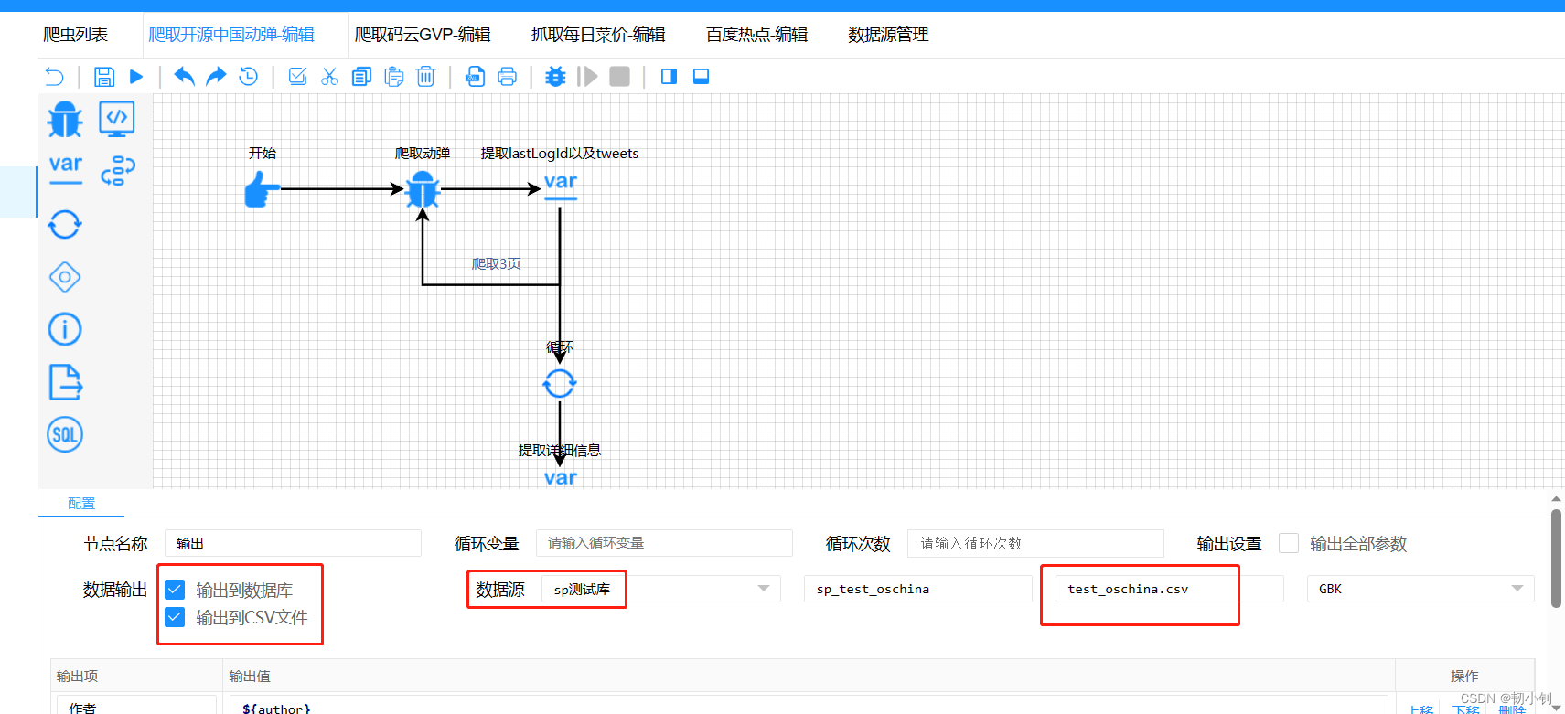This screenshot has width=1565, height=714.
Task: Open the 数据源管理 tab
Action: (888, 35)
